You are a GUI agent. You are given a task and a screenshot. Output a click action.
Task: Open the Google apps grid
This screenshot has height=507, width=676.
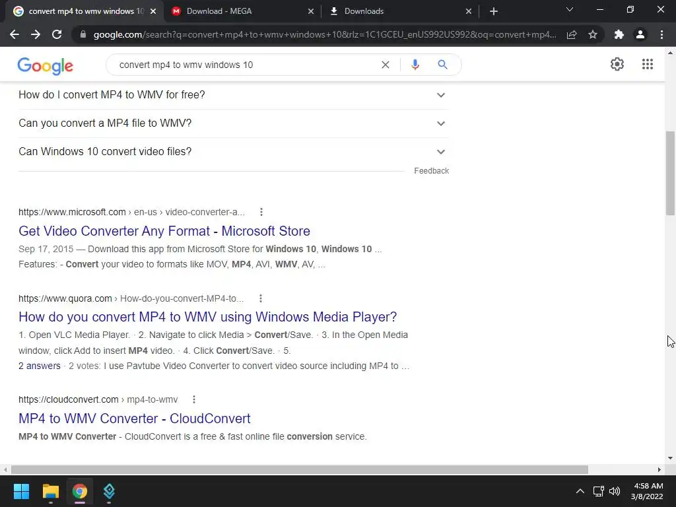click(647, 64)
